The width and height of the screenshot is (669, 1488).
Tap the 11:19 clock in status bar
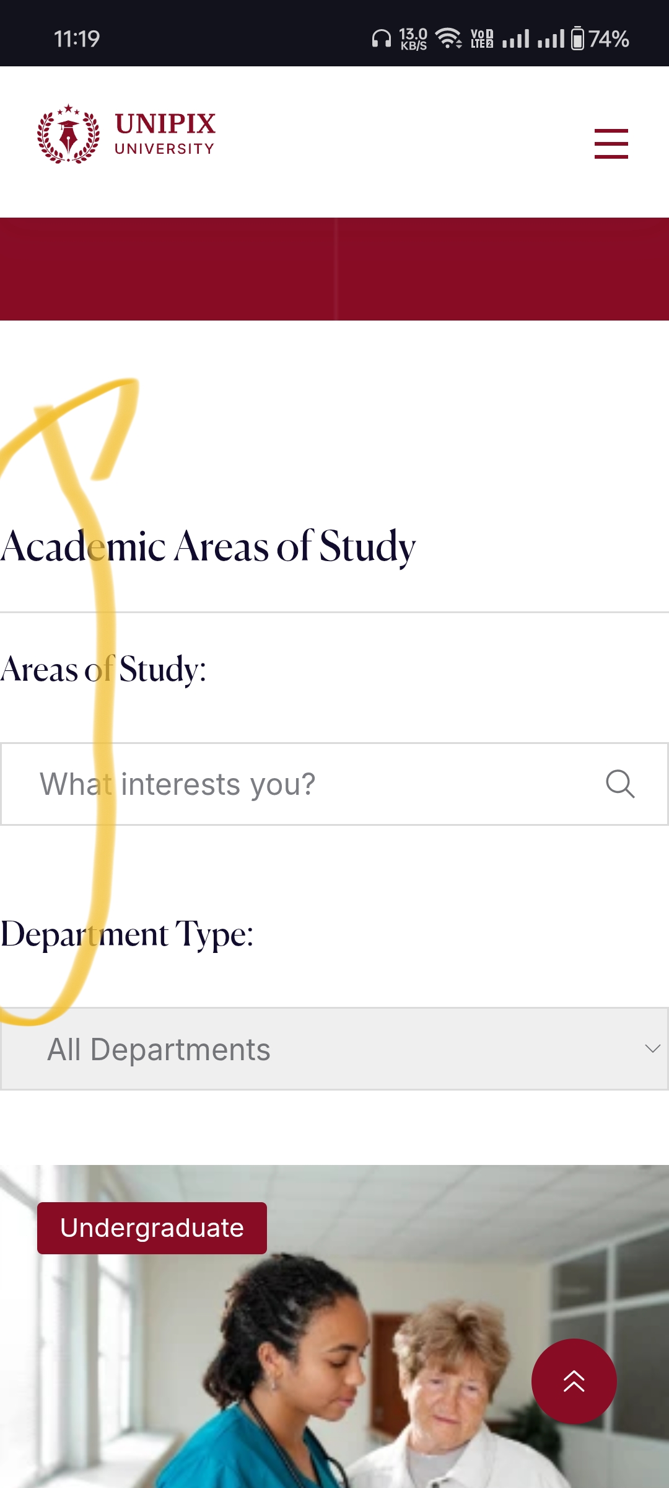77,39
